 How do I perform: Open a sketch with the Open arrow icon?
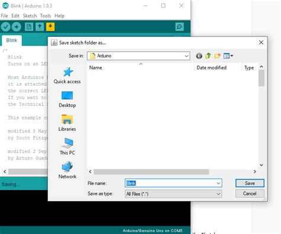coord(40,27)
